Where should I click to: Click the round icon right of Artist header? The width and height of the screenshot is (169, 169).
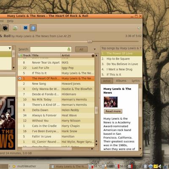(93, 56)
